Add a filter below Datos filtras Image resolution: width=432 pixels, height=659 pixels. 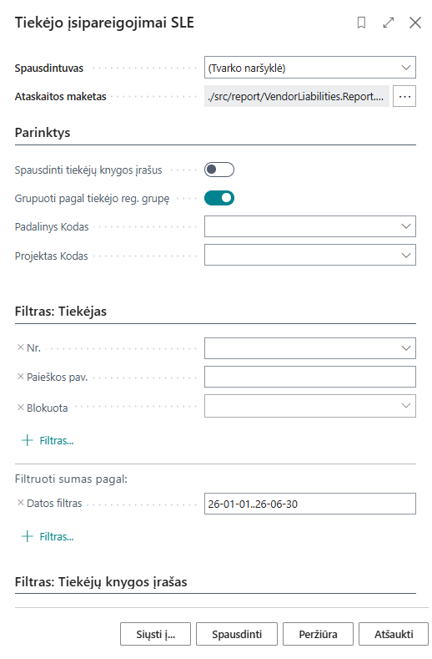click(x=48, y=536)
